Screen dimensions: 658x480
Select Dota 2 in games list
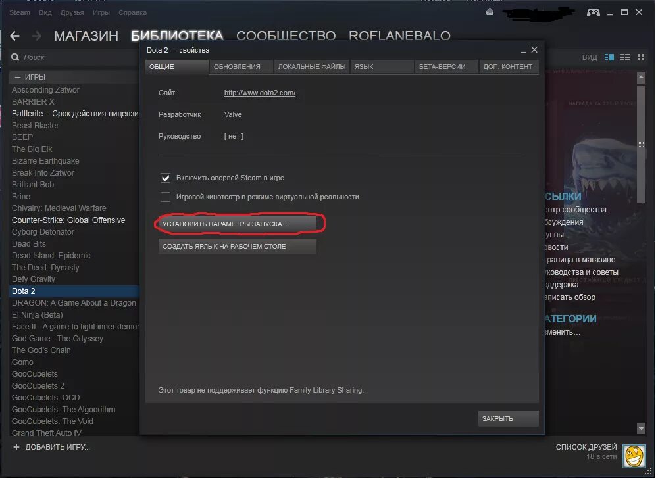[74, 291]
